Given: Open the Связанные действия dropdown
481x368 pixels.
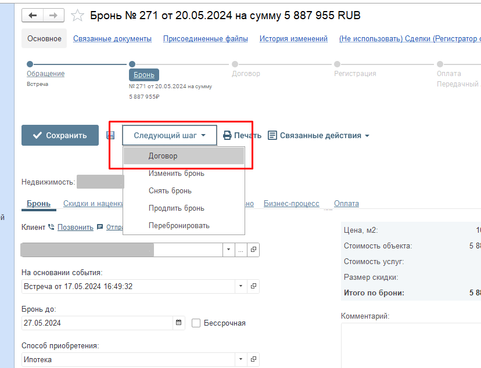Looking at the screenshot, I should [319, 135].
